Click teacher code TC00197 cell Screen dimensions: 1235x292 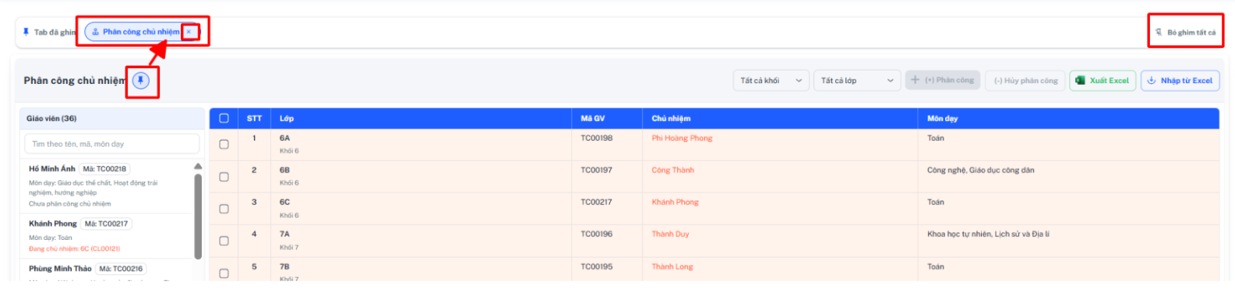tap(597, 170)
